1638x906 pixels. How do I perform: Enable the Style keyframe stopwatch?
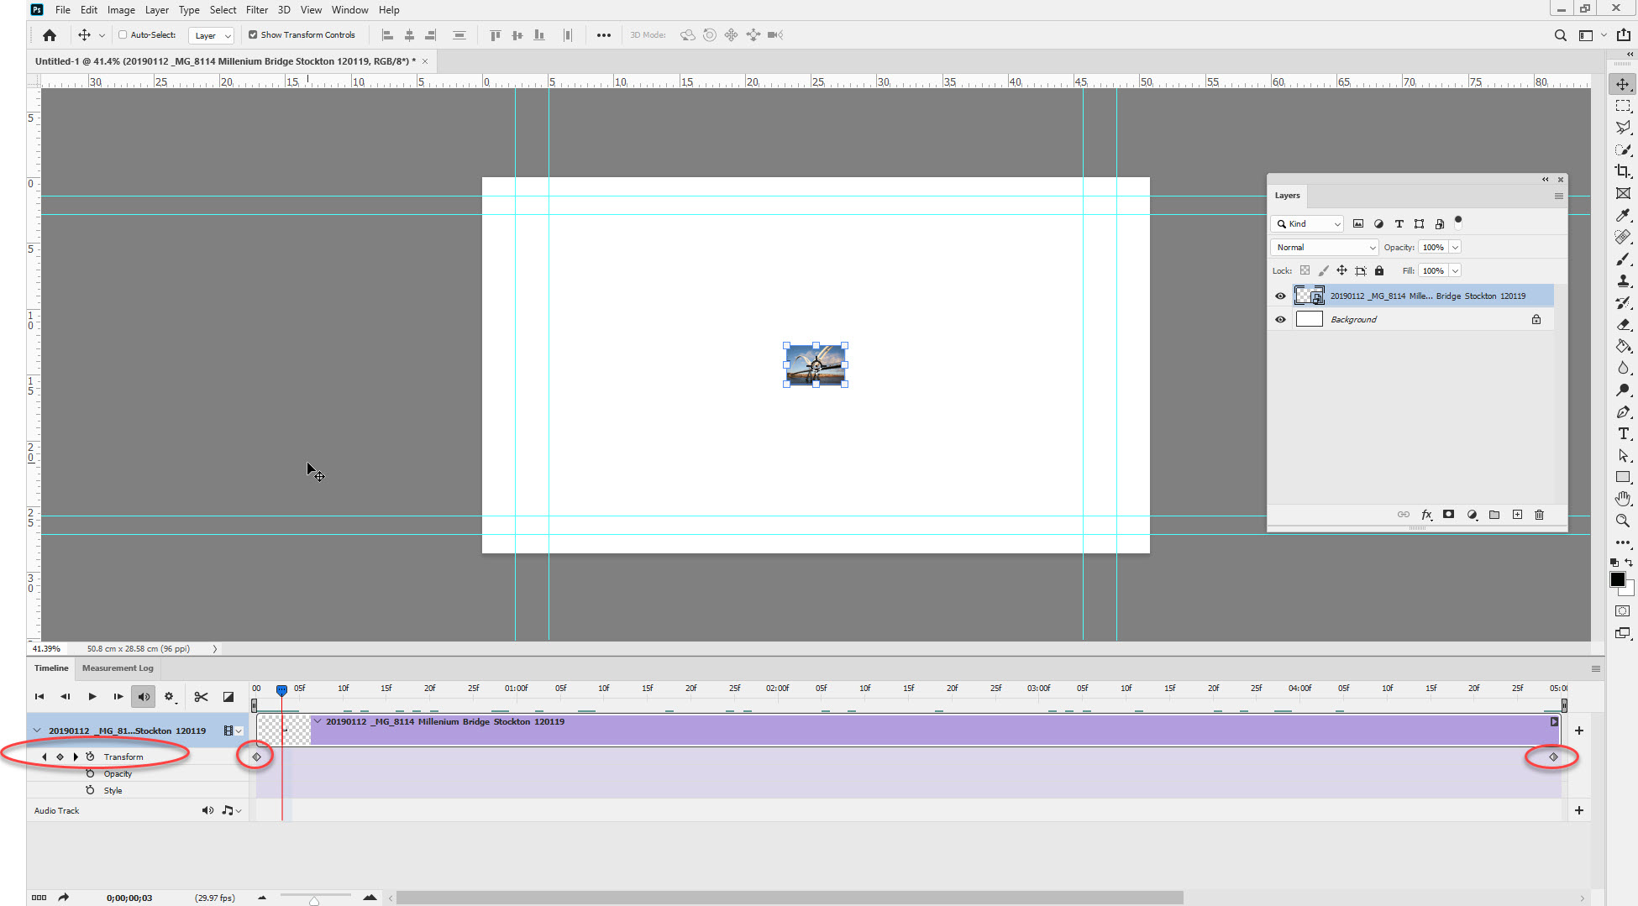90,790
